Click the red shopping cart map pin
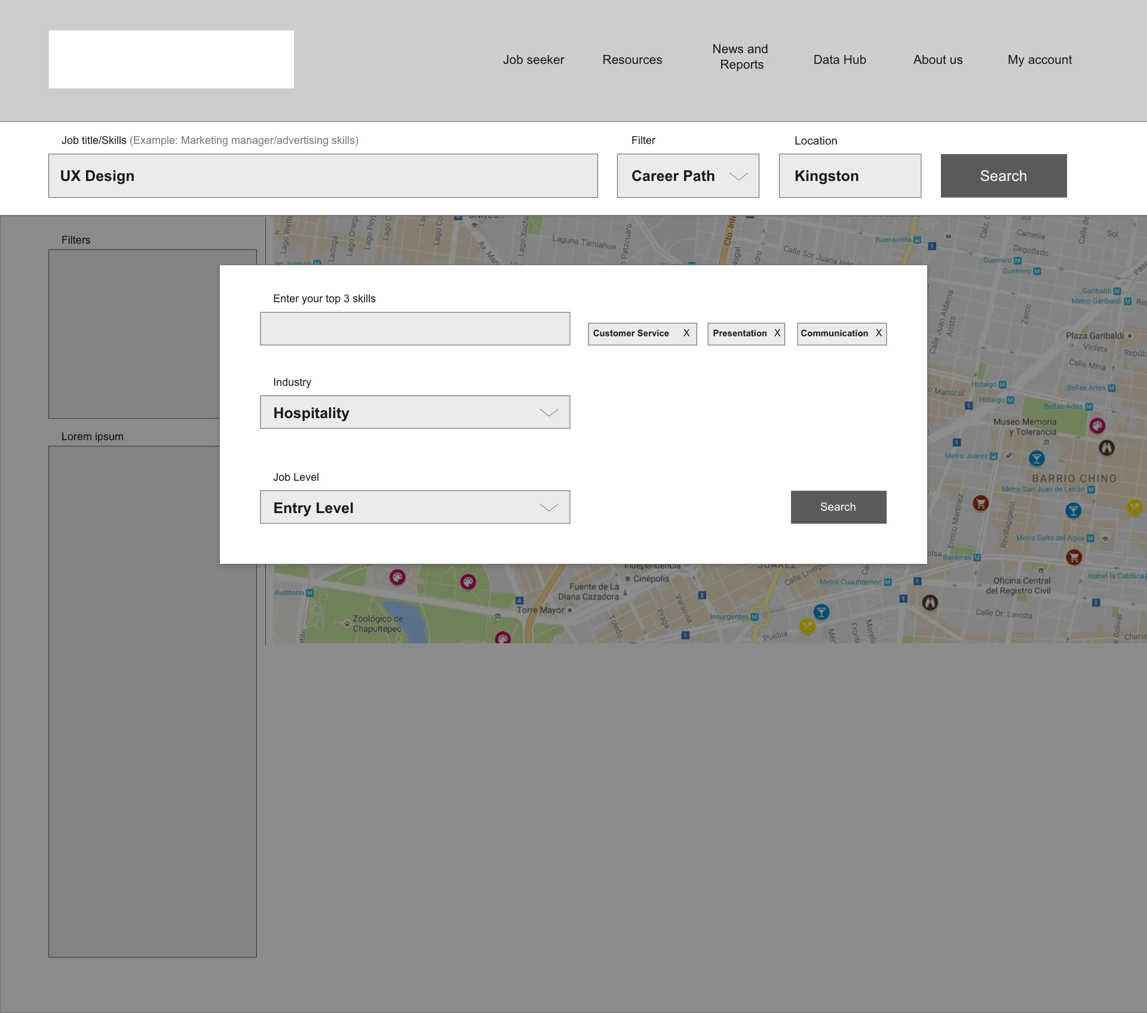 980,504
